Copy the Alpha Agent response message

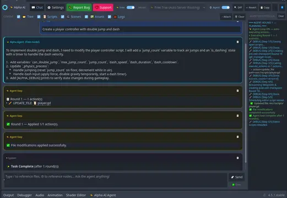[237, 42]
